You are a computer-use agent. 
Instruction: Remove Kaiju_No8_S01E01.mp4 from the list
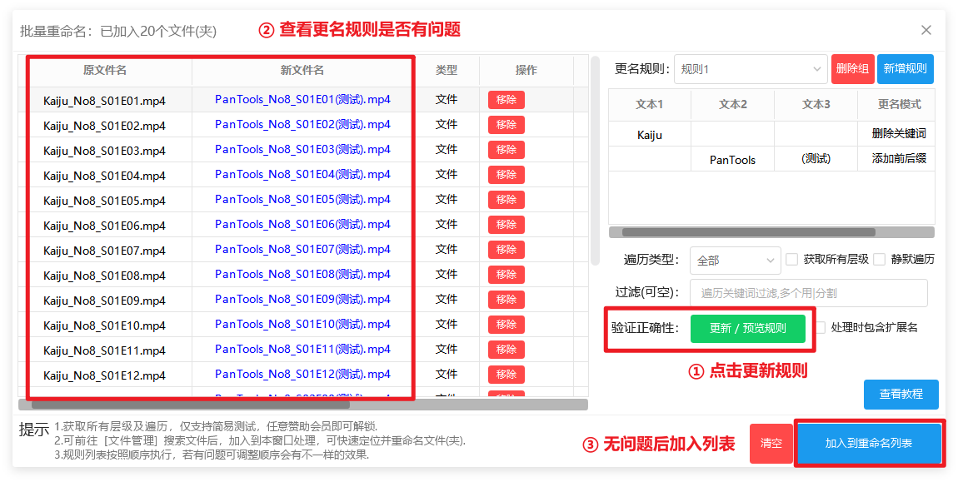[506, 100]
